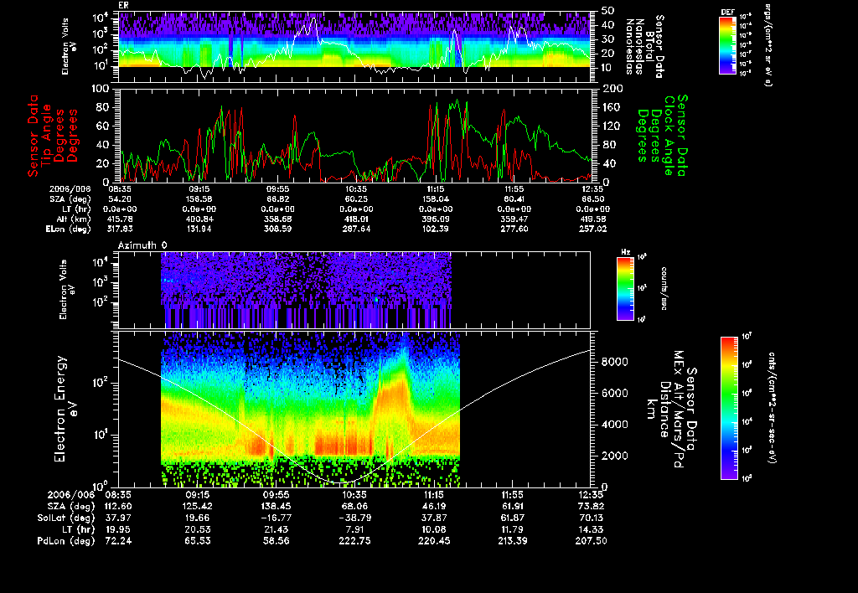Select SZA value 54.20
858x593 pixels.
click(120, 199)
